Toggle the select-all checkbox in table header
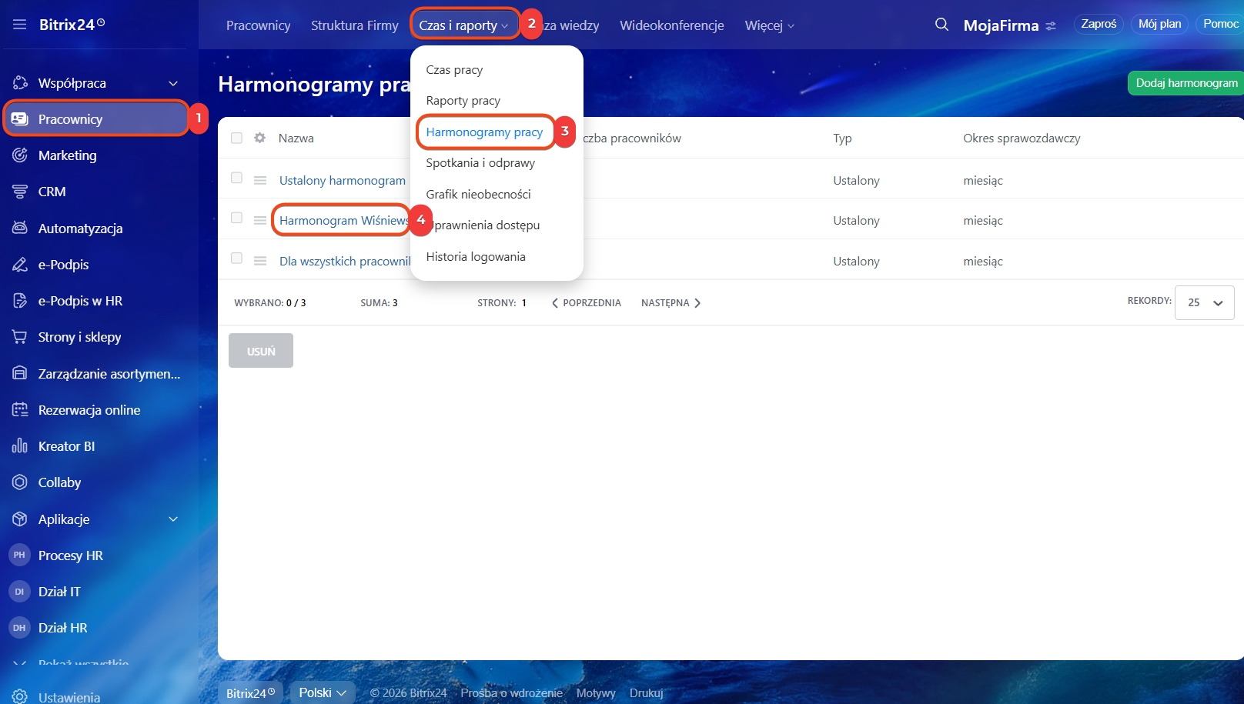 236,138
